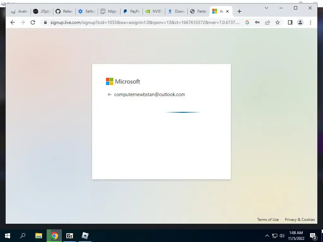The image size is (323, 242).
Task: Switch to the Fastest tab
Action: [x=199, y=11]
